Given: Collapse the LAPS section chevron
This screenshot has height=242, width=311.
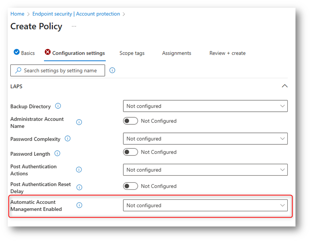Looking at the screenshot, I should point(285,86).
